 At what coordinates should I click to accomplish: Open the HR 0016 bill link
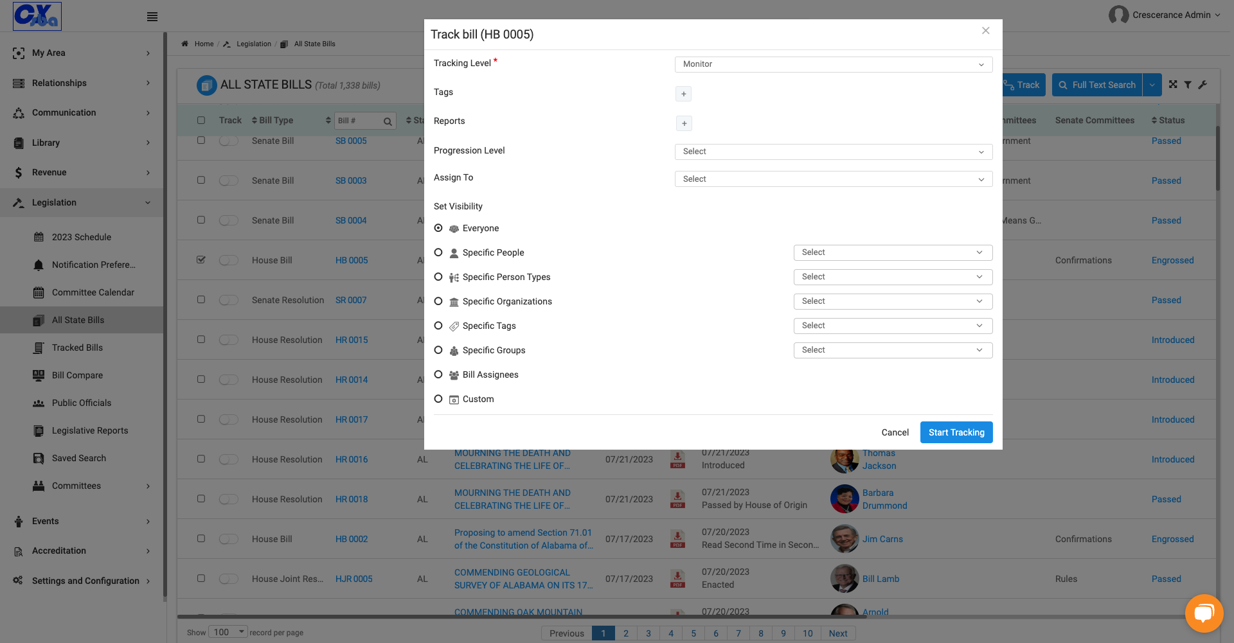click(352, 459)
